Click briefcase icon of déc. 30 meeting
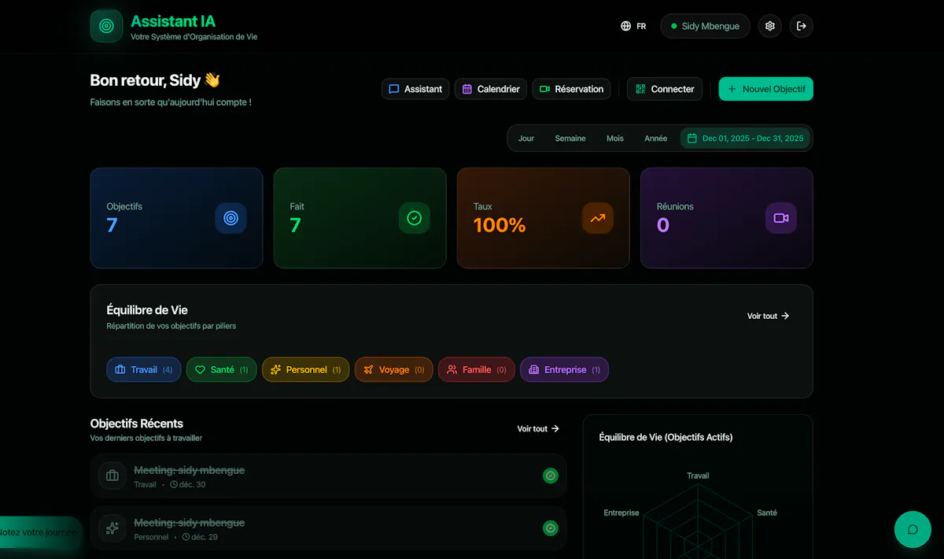Viewport: 944px width, 559px height. point(112,476)
